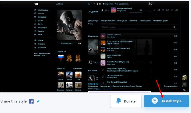The image size is (191, 113).
Task: Click the Install Style button
Action: pos(166,101)
